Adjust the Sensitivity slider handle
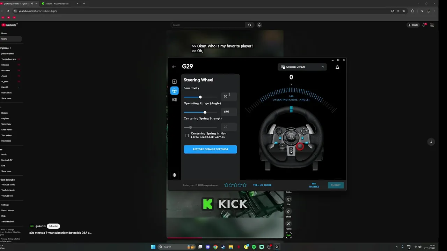Screen dimensions: 447x251 200,97
